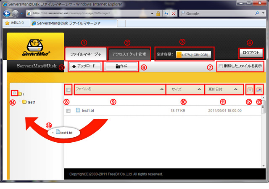The width and height of the screenshot is (269, 189).
Task: Check the box beside test1.txt row
Action: [x=69, y=111]
